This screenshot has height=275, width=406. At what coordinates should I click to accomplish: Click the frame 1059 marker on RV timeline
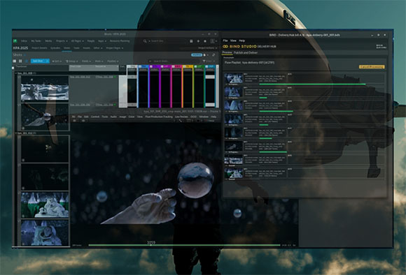pyautogui.click(x=151, y=243)
